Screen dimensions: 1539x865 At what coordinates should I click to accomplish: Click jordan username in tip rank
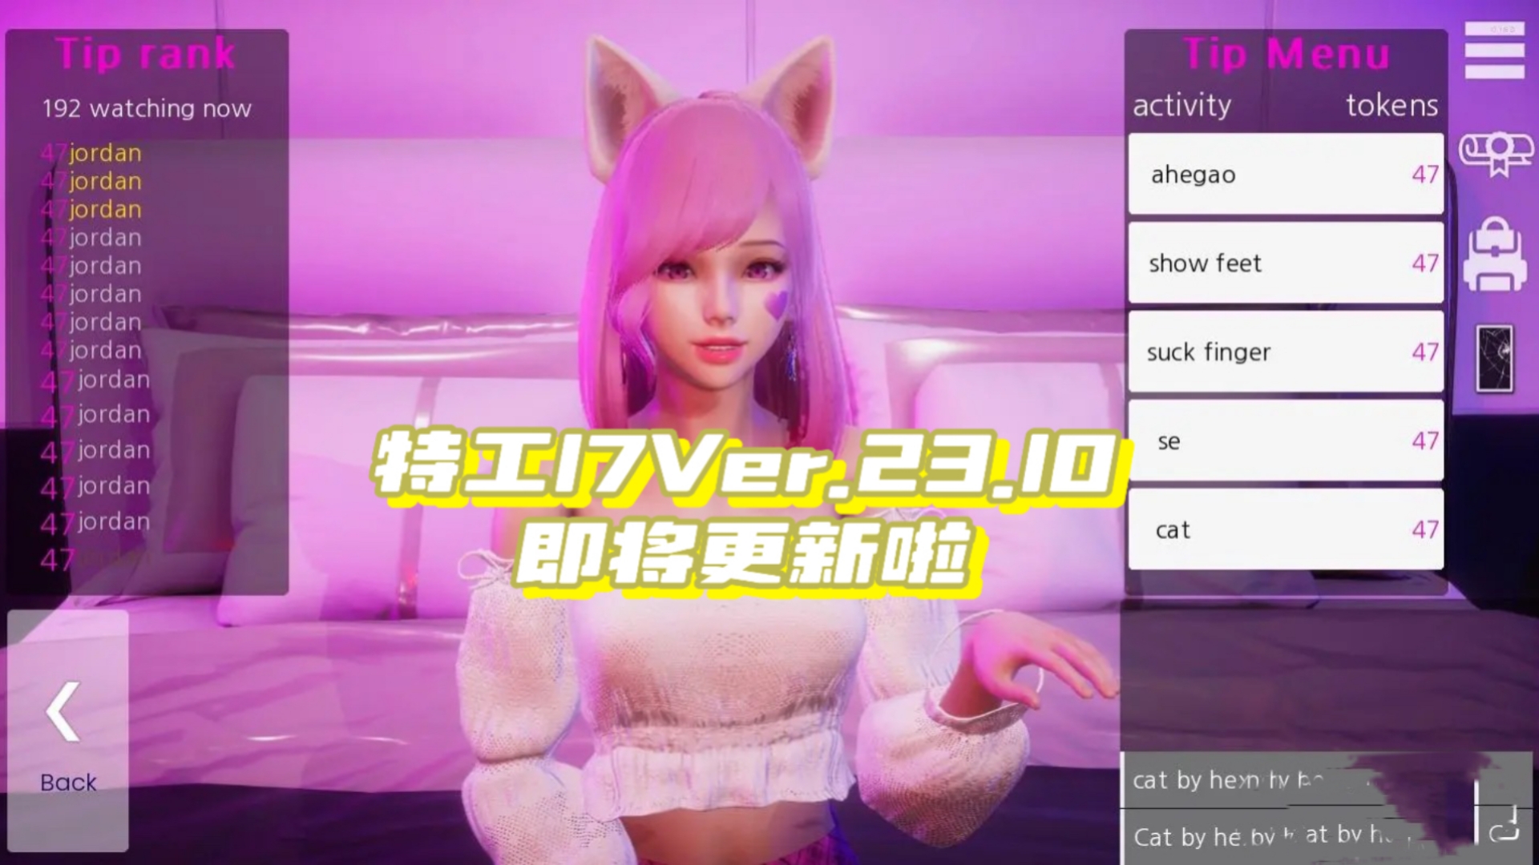pos(105,153)
